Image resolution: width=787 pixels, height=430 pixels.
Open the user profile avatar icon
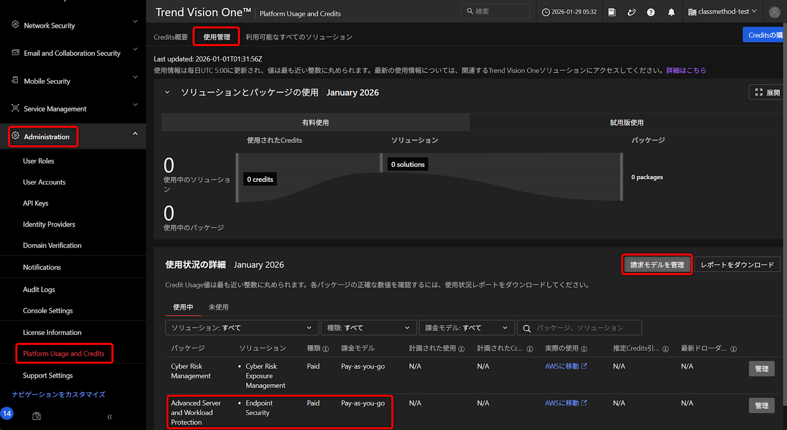[x=774, y=12]
